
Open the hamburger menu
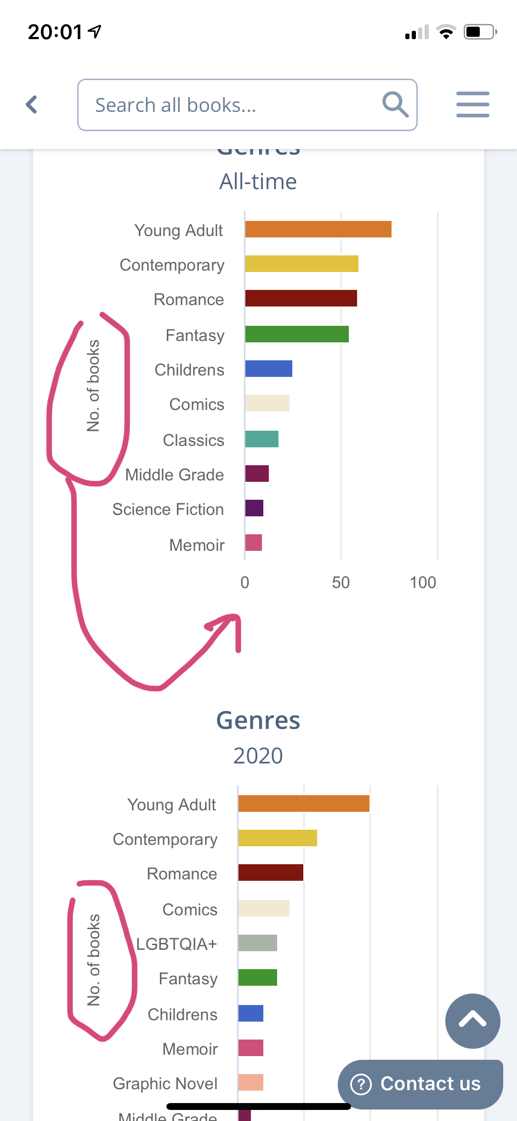472,104
